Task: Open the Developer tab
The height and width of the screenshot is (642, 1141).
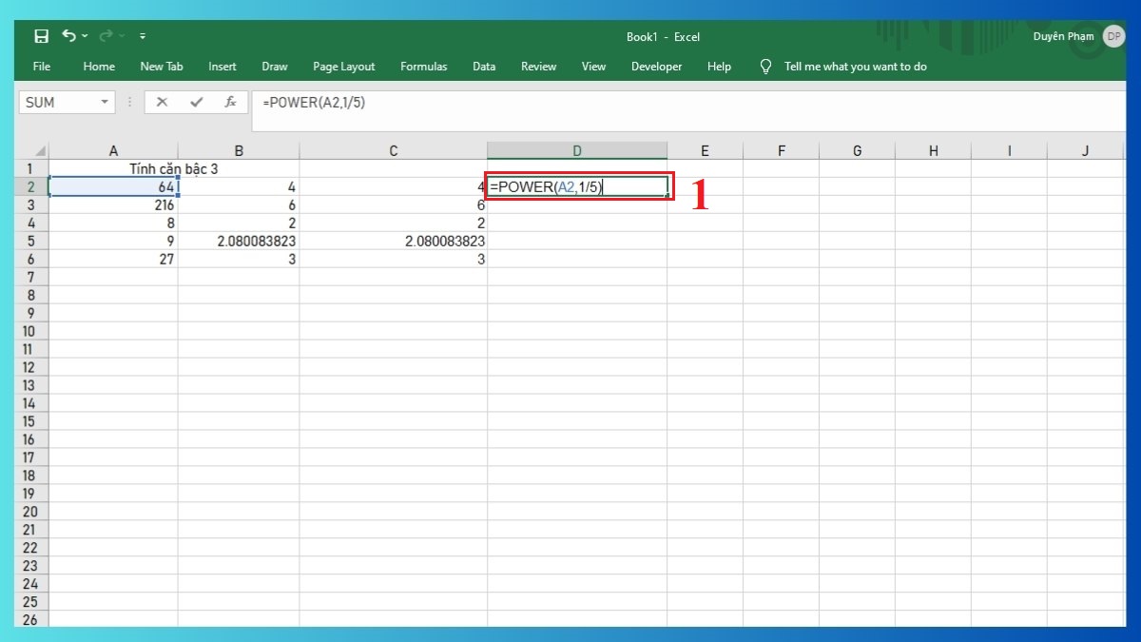Action: (656, 67)
